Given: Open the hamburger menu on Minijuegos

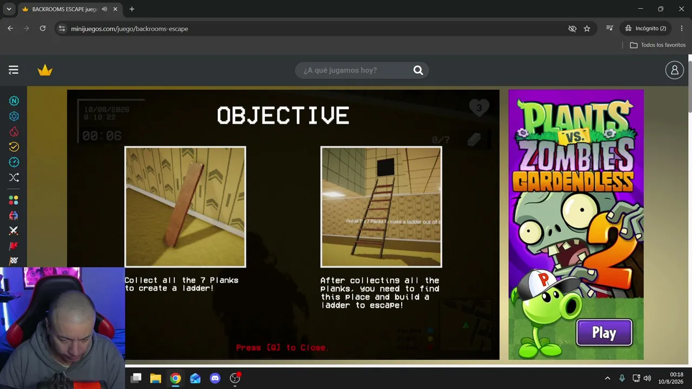Looking at the screenshot, I should [x=14, y=70].
